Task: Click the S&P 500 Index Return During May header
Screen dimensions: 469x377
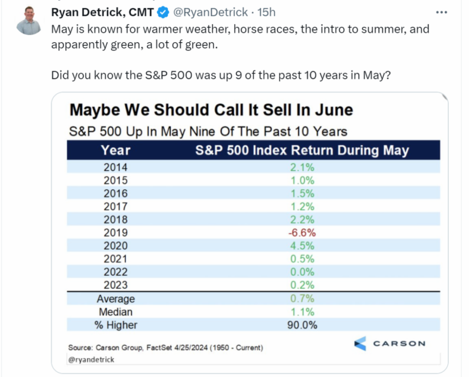Action: [x=302, y=150]
